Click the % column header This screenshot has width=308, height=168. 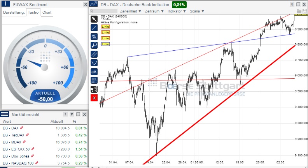pyautogui.click(x=74, y=122)
